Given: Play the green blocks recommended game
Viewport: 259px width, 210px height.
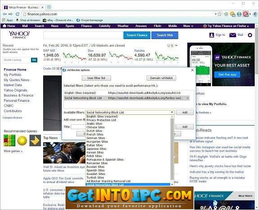Looking at the screenshot, I should (9, 140).
